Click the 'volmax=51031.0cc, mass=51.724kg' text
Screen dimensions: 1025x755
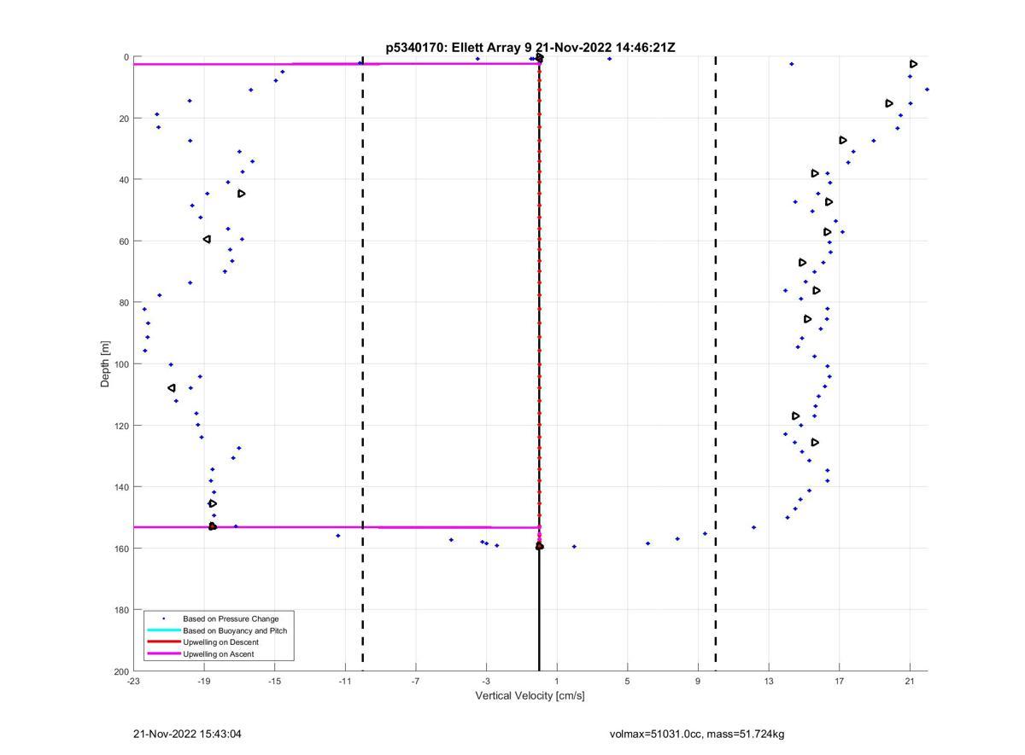coord(697,734)
